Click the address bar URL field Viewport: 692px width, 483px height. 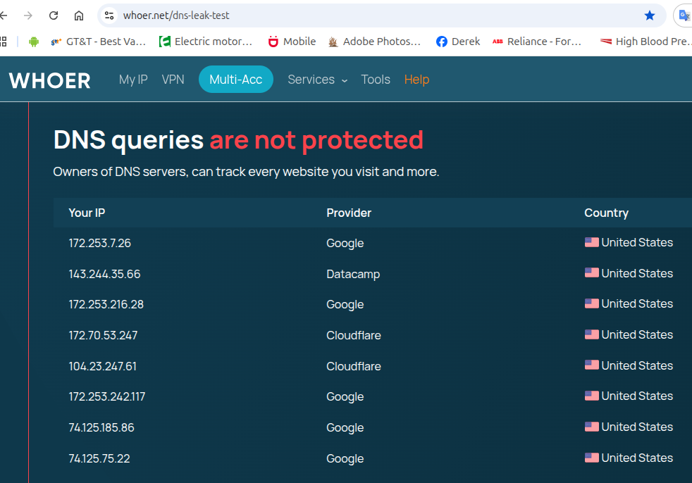click(352, 15)
